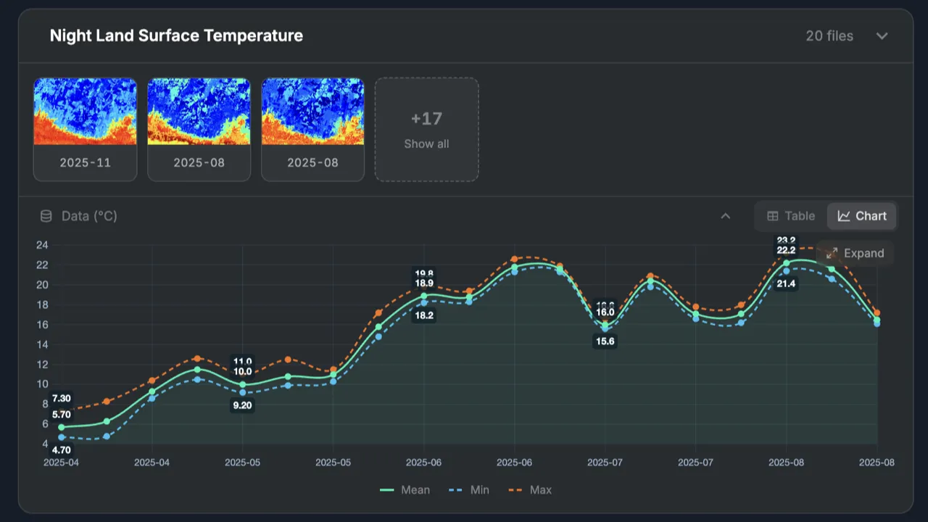Collapse the Data (°C) section chevron
Screen dimensions: 928x522
tap(725, 216)
